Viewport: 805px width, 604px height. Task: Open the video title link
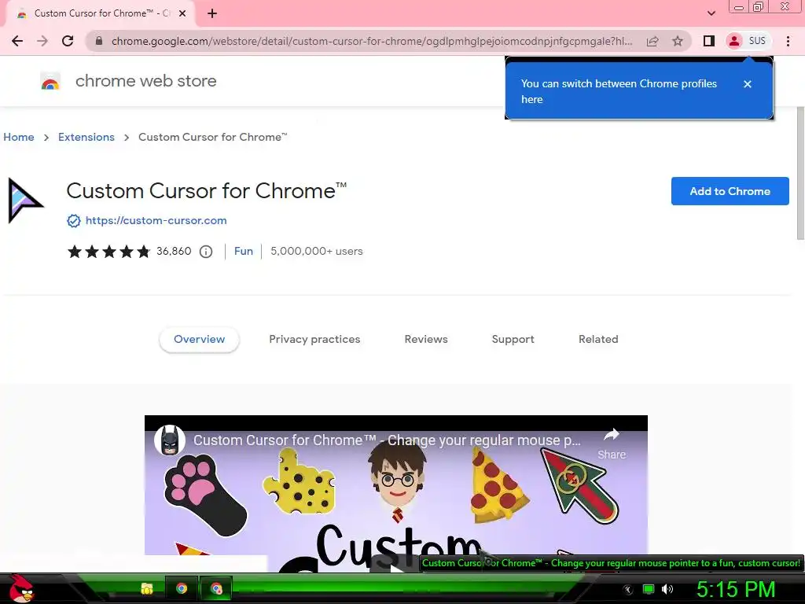coord(387,440)
